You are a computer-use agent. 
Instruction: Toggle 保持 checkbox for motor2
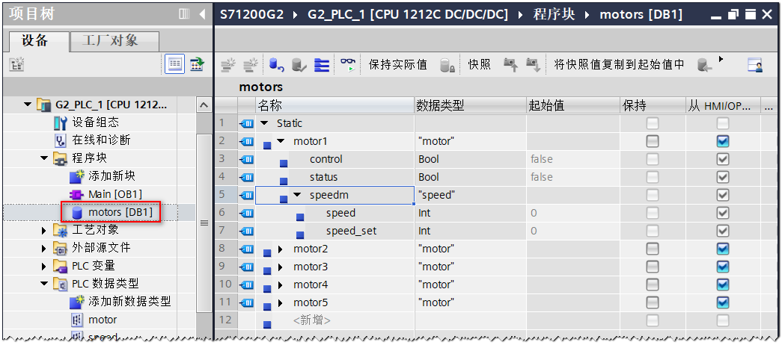pyautogui.click(x=653, y=249)
